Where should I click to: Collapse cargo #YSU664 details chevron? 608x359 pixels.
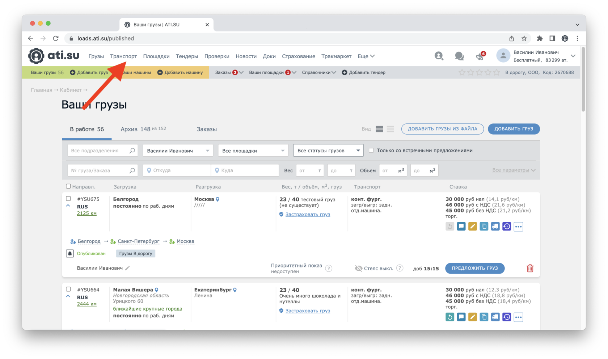[x=68, y=296]
